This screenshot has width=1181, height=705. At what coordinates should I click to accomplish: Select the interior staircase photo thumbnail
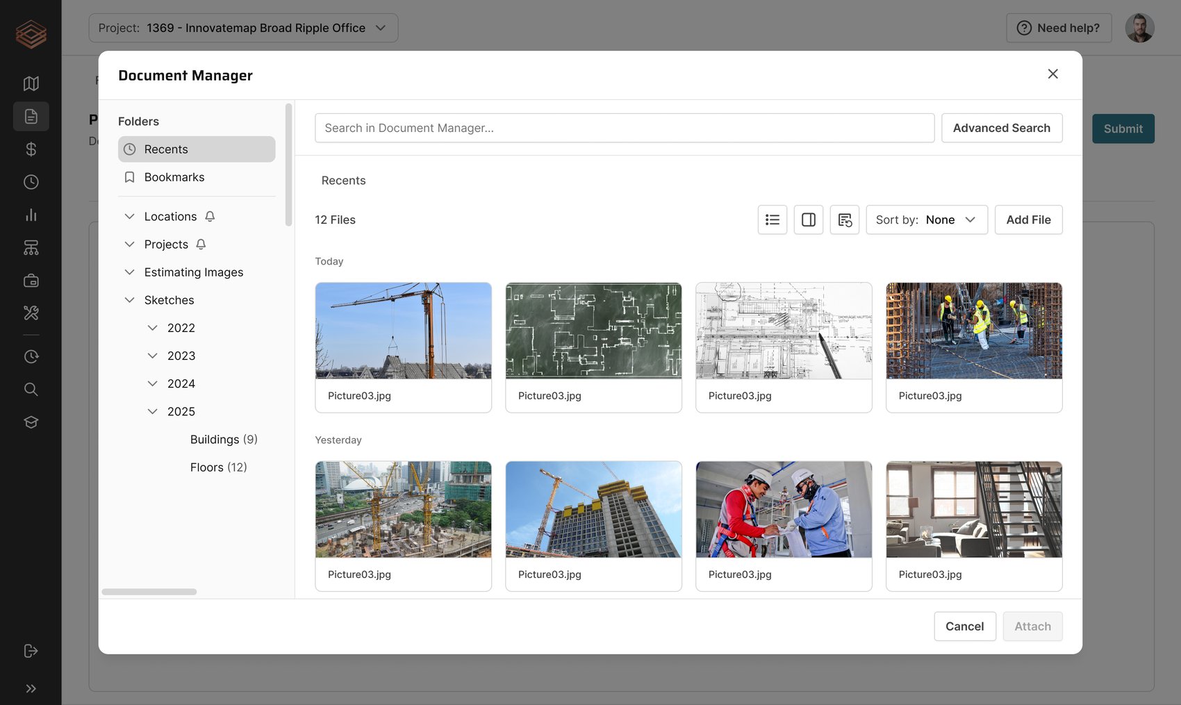pos(974,509)
